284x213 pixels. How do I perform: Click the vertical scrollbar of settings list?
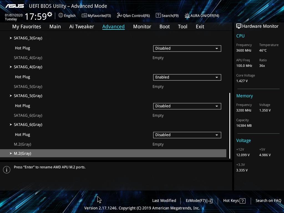point(230,126)
